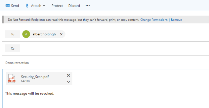The image size is (209, 108).
Task: Click the PDF file icon of attachment
Action: [x=12, y=79]
